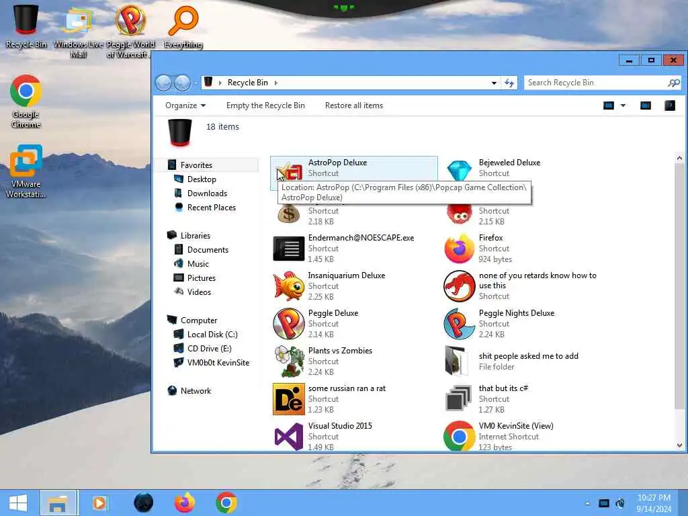Open VM0b0t KevinSite location
This screenshot has width=688, height=516.
tap(218, 362)
